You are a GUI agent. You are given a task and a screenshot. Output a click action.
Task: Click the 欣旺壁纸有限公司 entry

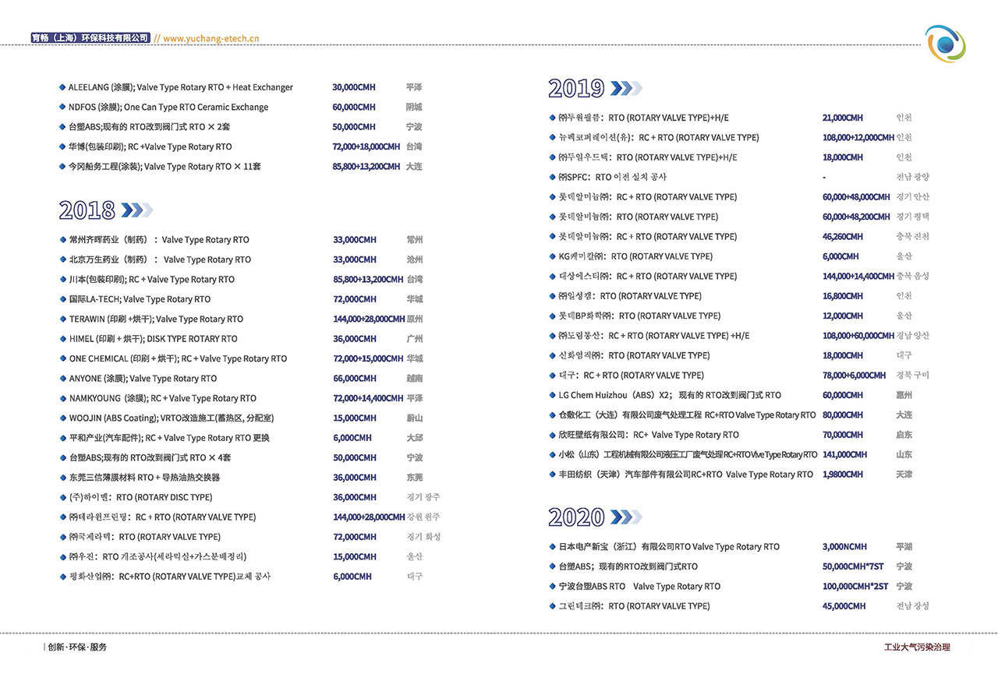(644, 435)
